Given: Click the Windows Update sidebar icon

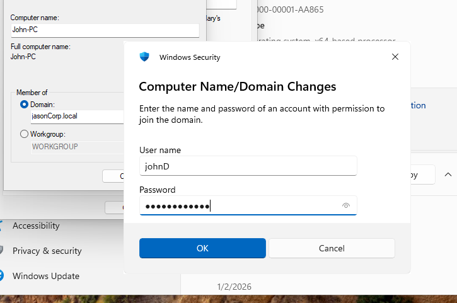Looking at the screenshot, I should tap(1, 276).
